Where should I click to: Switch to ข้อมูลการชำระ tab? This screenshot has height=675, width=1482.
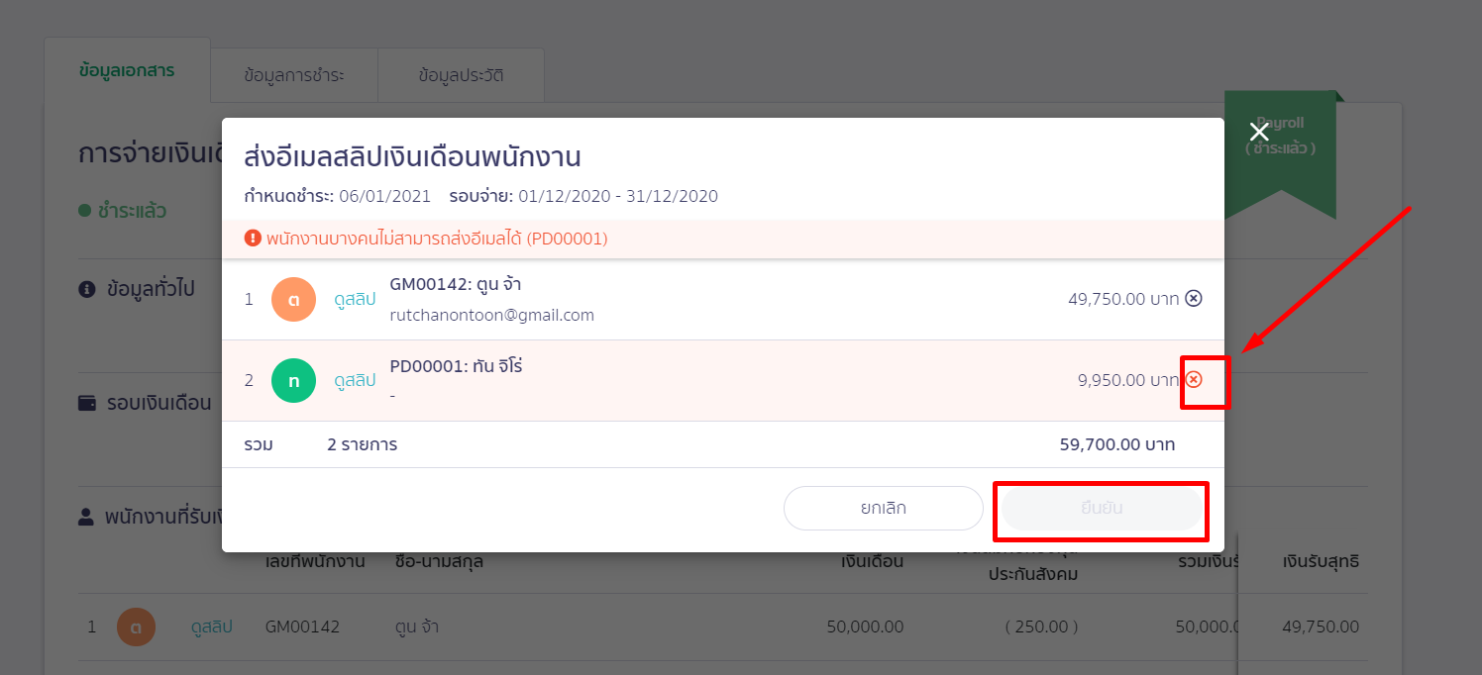294,75
